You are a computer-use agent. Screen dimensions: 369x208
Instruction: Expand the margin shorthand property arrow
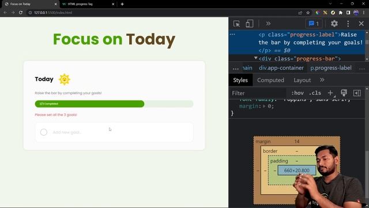point(264,106)
